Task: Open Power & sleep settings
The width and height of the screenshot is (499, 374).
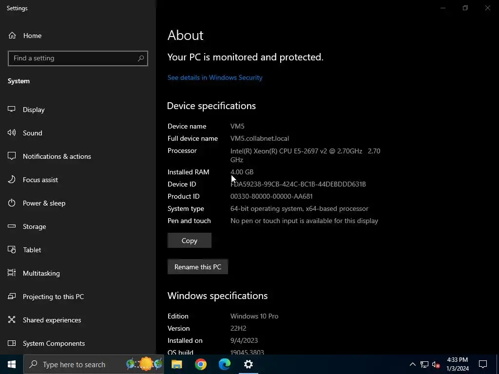Action: tap(37, 203)
